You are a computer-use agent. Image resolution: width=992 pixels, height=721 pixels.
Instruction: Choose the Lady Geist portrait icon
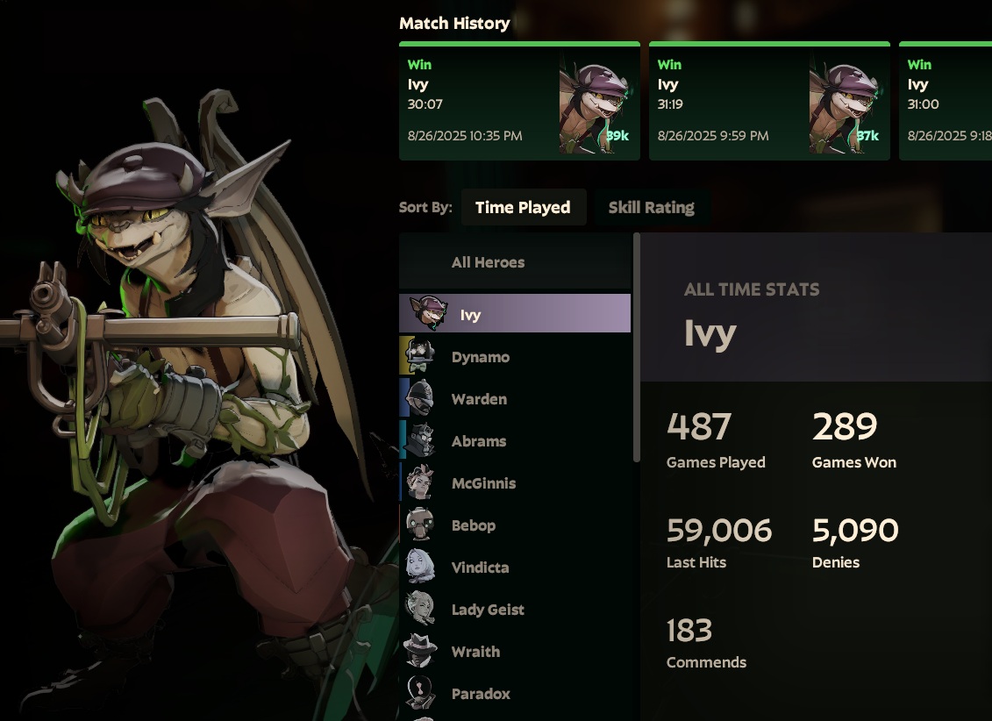point(420,609)
